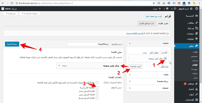Open the tools wrench icon (أدوات) in the sidebar
This screenshot has width=202, height=103.
[x=196, y=94]
